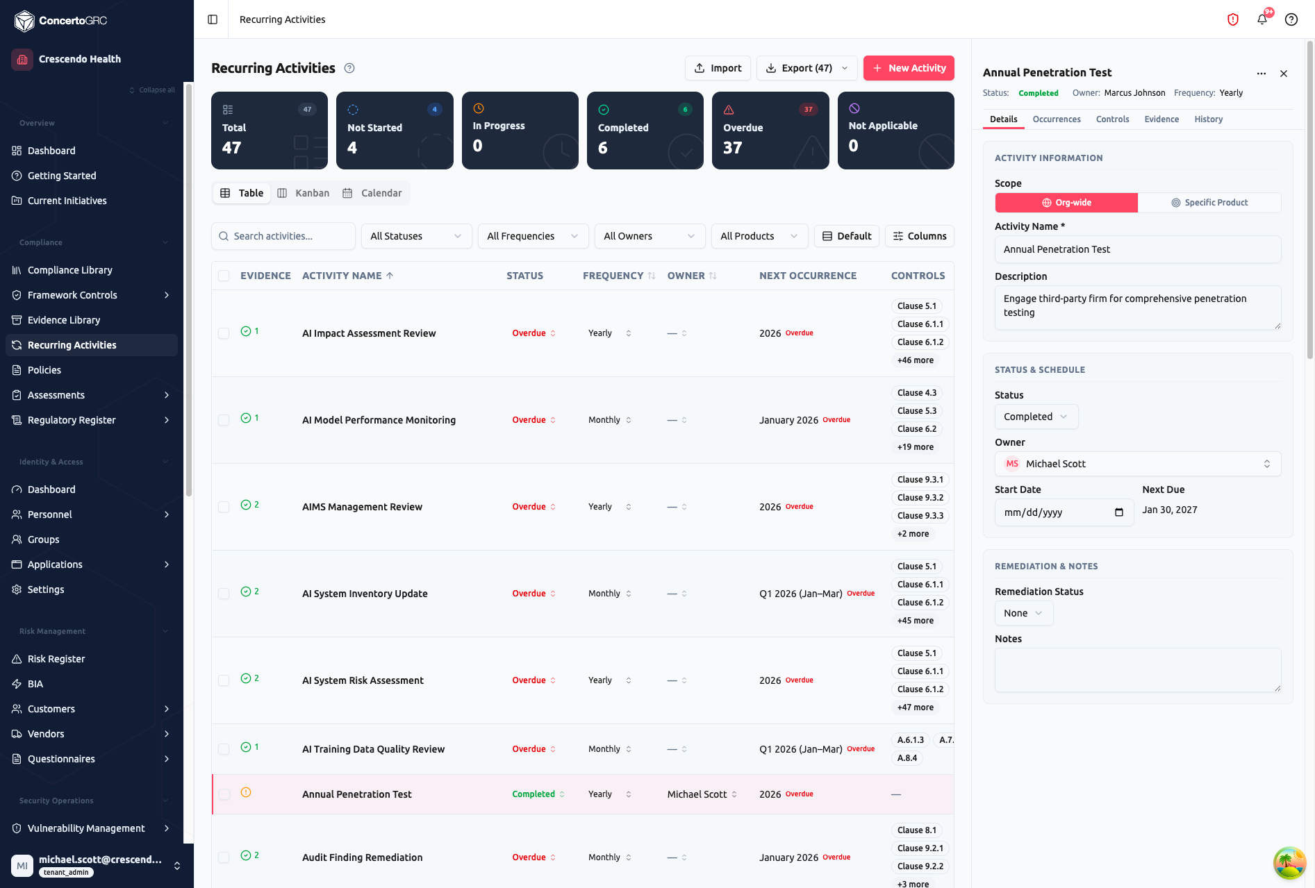Image resolution: width=1315 pixels, height=888 pixels.
Task: Check the AIMS Management Review row
Action: point(224,507)
